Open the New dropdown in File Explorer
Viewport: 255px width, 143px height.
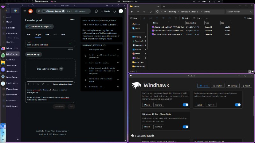[x=135, y=18]
